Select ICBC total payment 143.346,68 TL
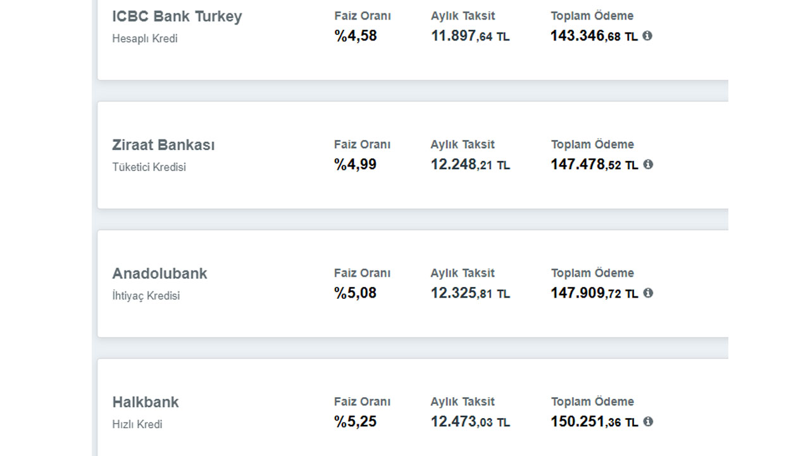This screenshot has width=810, height=456. pos(594,36)
